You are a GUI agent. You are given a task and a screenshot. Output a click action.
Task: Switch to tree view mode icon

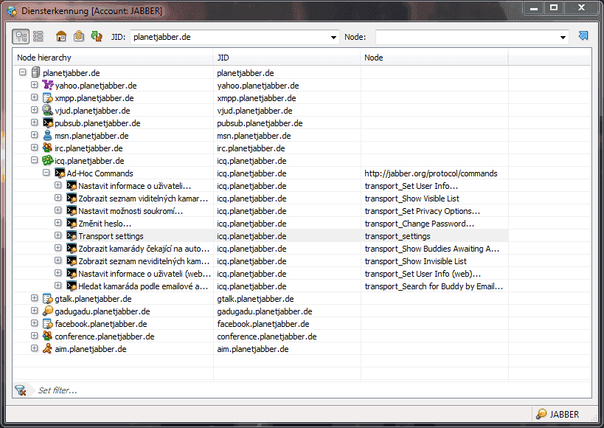(21, 37)
